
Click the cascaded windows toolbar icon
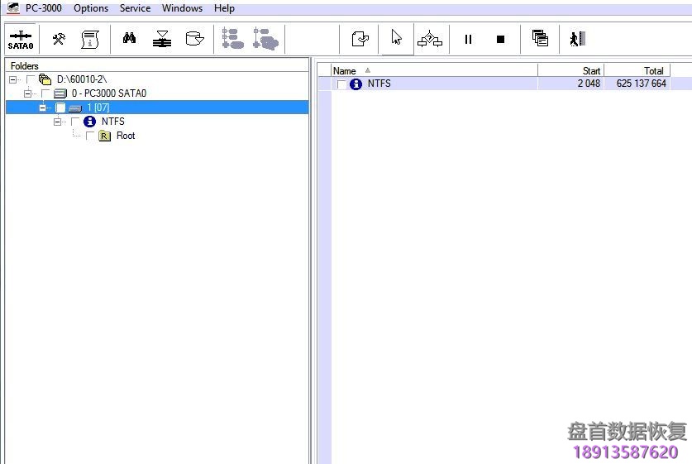coord(540,39)
